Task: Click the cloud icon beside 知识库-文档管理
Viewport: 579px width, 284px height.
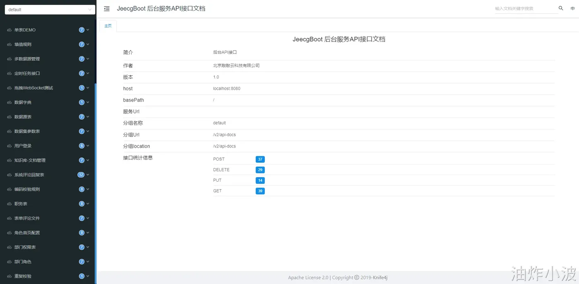Action: [10, 160]
